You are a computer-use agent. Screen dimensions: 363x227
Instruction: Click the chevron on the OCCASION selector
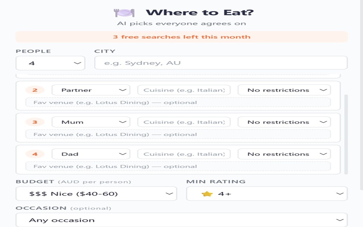tap(339, 220)
